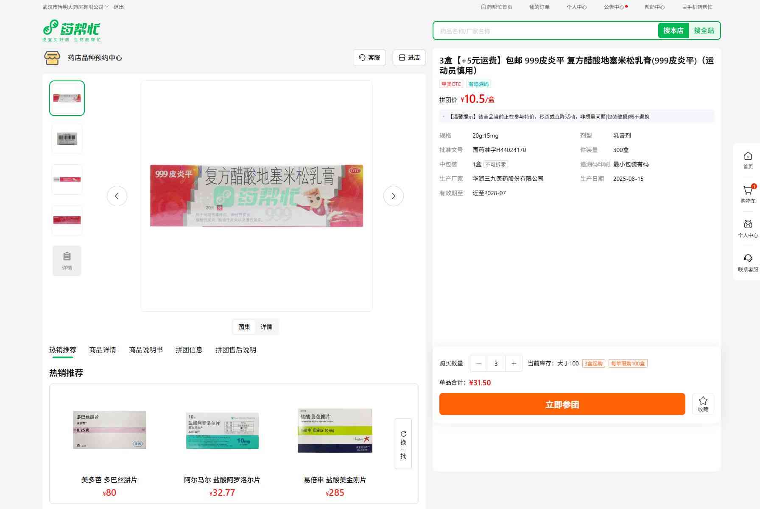Image resolution: width=760 pixels, height=509 pixels.
Task: Increase purchase quantity with plus
Action: pos(514,363)
